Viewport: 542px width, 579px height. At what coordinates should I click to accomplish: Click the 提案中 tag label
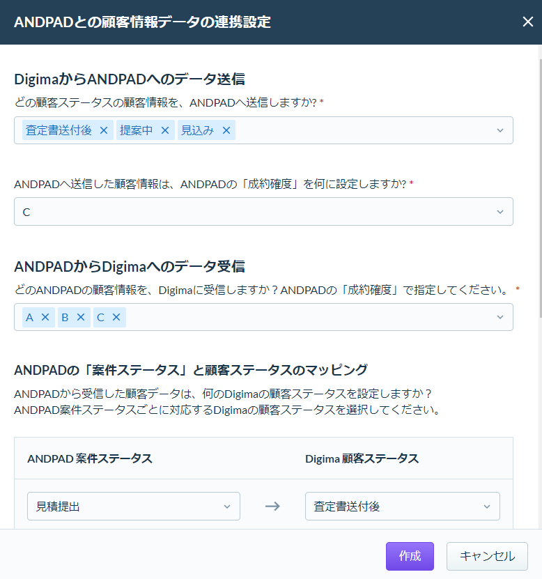[x=137, y=130]
